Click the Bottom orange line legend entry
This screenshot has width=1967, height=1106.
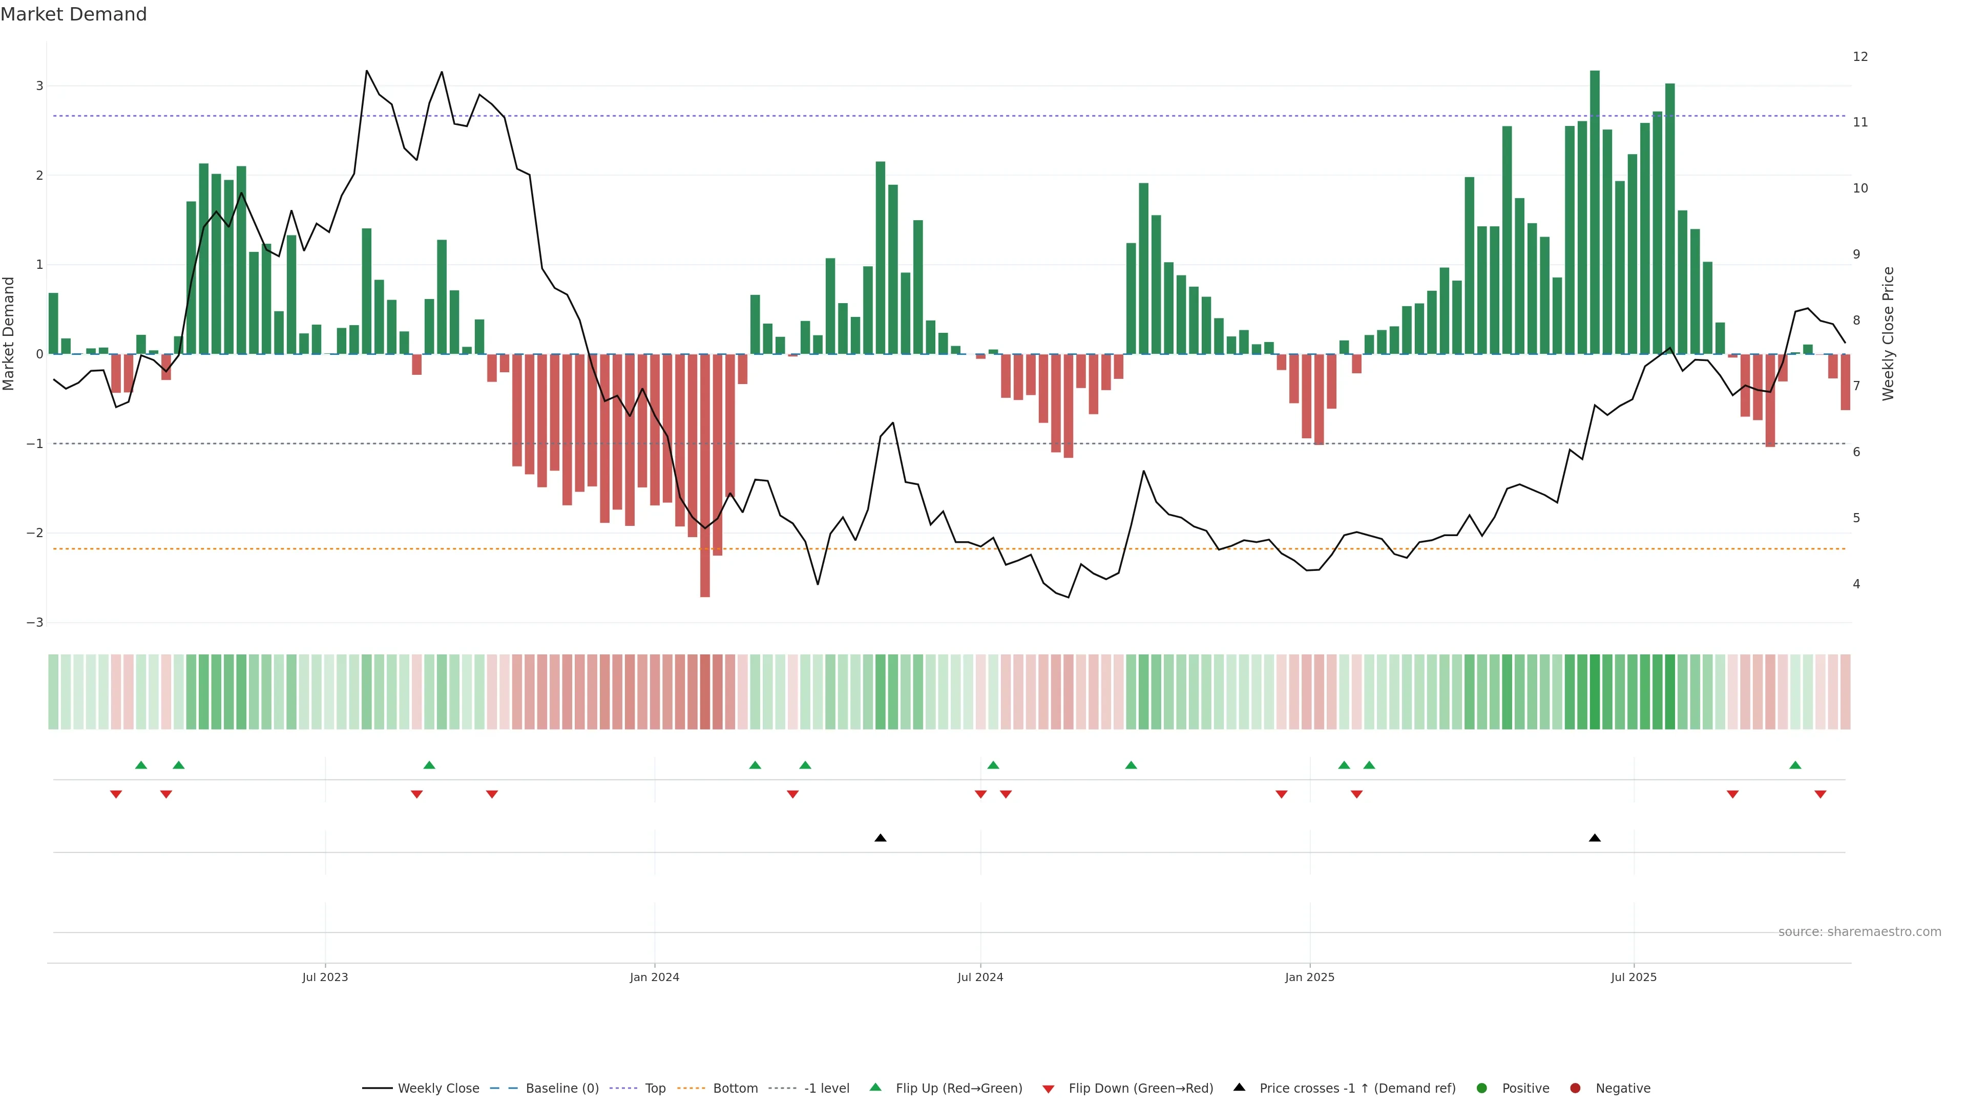point(735,1088)
